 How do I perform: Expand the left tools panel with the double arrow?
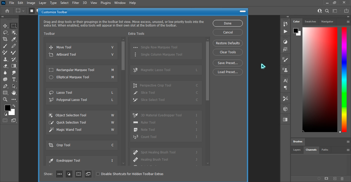[x=3, y=16]
